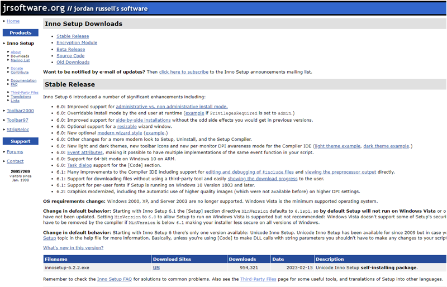This screenshot has height=287, width=447.
Task: Open the Home link in sidebar
Action: tap(13, 21)
